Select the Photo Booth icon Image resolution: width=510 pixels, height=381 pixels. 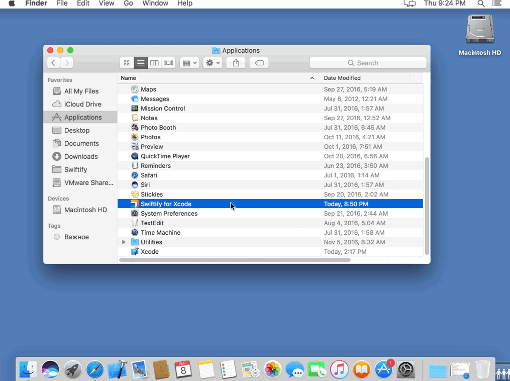point(135,127)
